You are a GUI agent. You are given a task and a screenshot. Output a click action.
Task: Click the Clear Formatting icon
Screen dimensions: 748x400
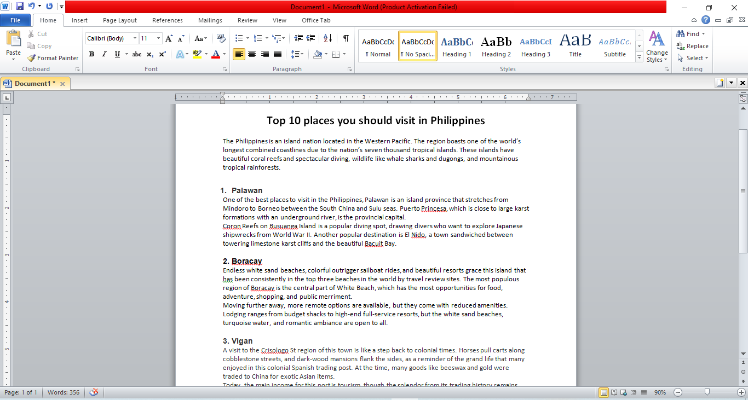point(221,38)
